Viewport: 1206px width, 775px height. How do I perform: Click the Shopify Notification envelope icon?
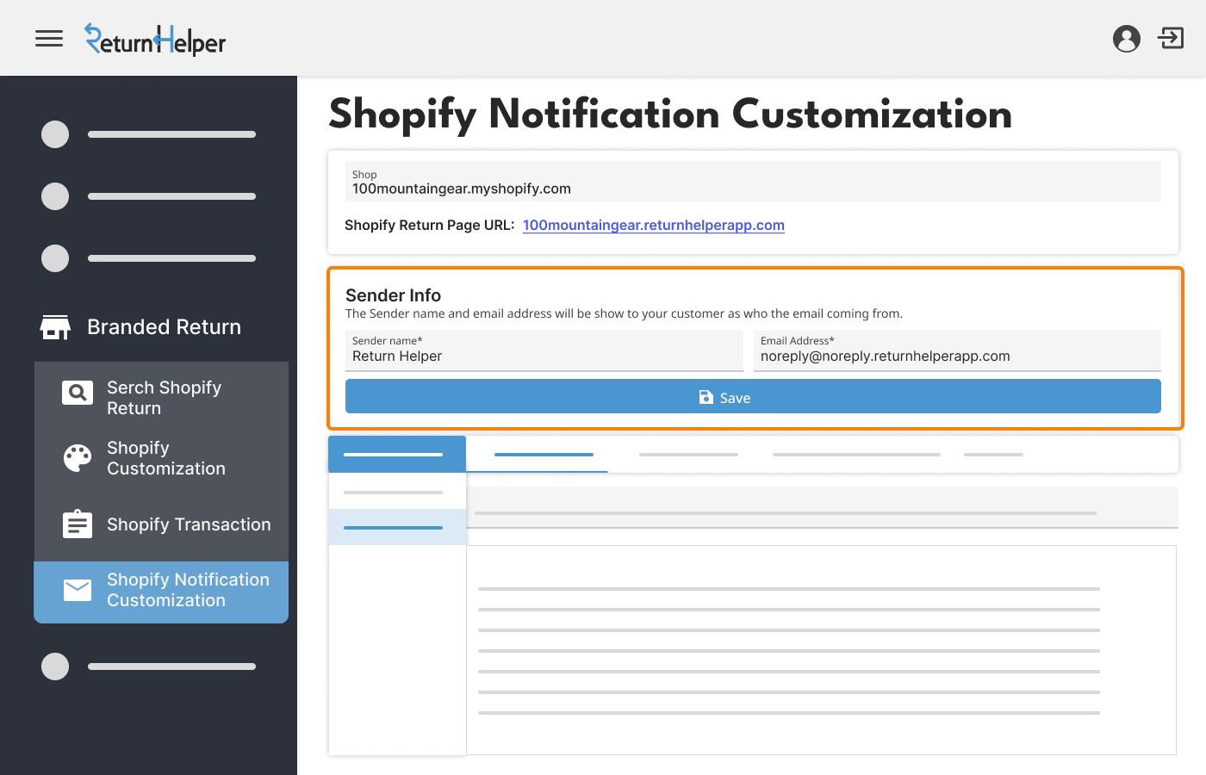click(78, 590)
